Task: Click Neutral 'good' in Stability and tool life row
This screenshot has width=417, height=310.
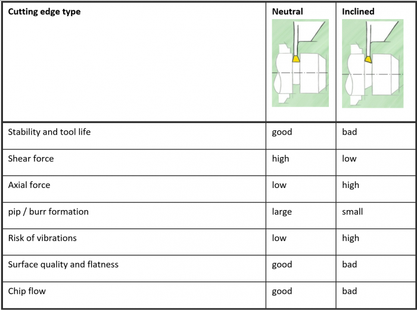Action: pyautogui.click(x=282, y=131)
